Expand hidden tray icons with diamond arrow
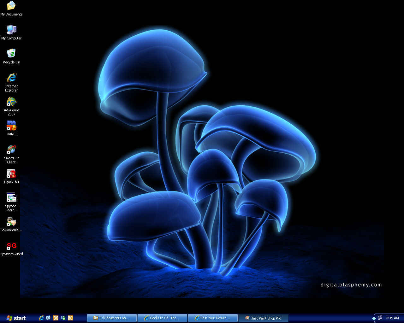 374,318
